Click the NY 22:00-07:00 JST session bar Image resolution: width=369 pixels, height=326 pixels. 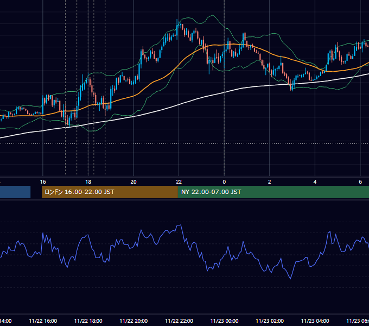pyautogui.click(x=273, y=192)
